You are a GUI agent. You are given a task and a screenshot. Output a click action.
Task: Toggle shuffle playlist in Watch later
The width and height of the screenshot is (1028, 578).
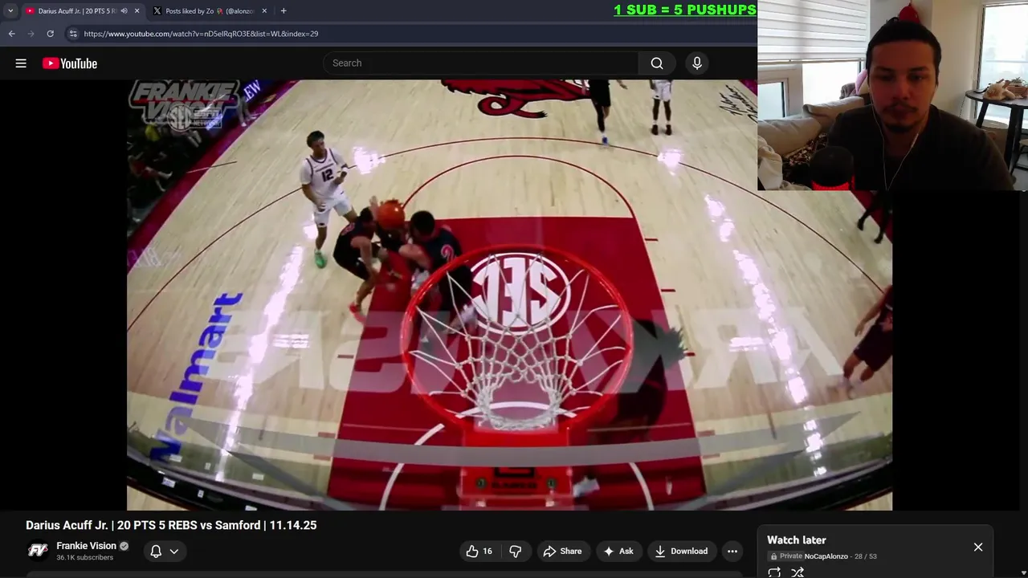click(798, 572)
